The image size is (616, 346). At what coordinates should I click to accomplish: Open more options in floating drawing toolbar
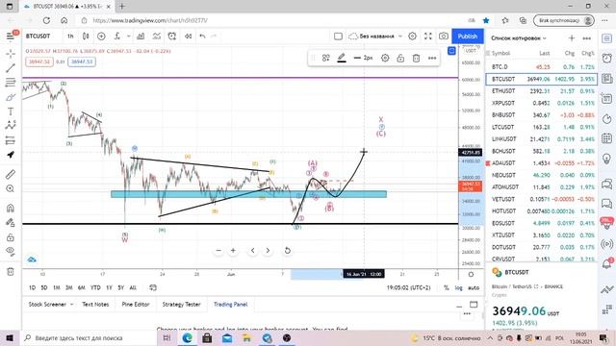(x=432, y=58)
